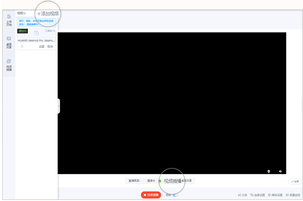Select the HUAWEI IdeaHub Pro video title
Viewport: 303px width, 201px height.
pos(36,41)
